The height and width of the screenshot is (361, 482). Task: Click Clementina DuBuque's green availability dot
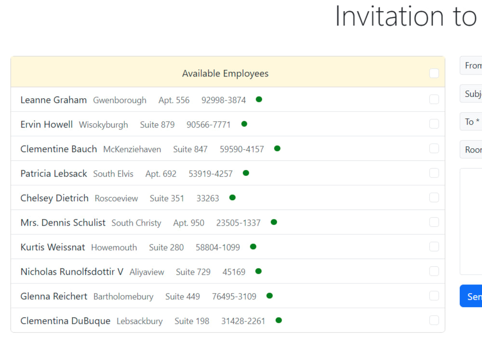coord(278,320)
